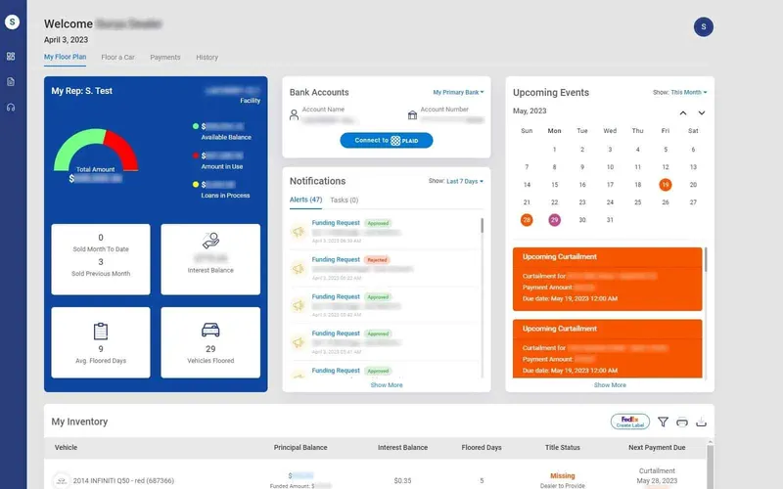
Task: Click the Total Amount gauge chart
Action: click(96, 151)
